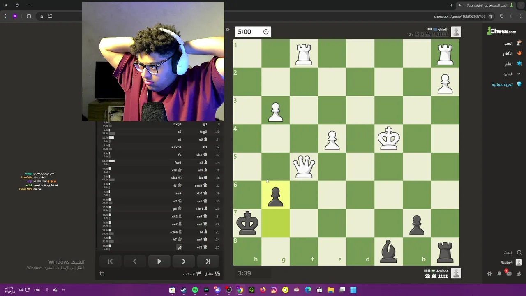Open the search (البحث) magnifier in sidebar
Screen dimensions: 526x296
(x=519, y=253)
